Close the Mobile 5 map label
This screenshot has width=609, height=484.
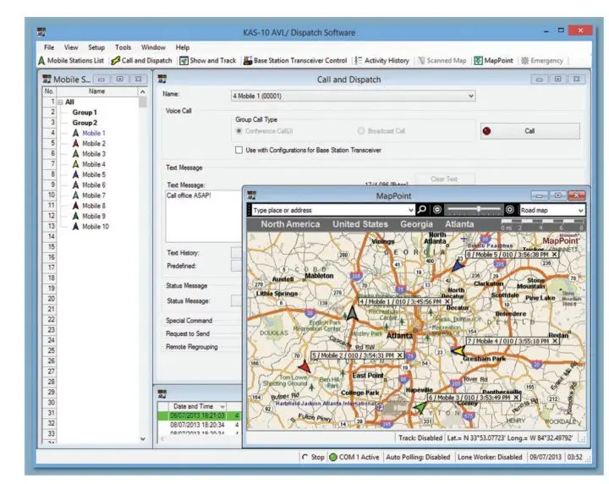(x=554, y=255)
